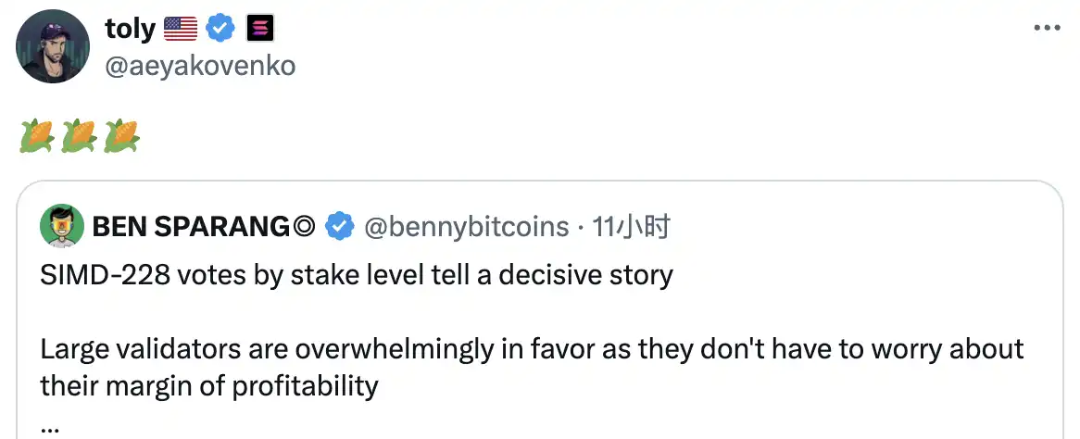
Task: Open the more options menu (three dots)
Action: pos(1047,29)
